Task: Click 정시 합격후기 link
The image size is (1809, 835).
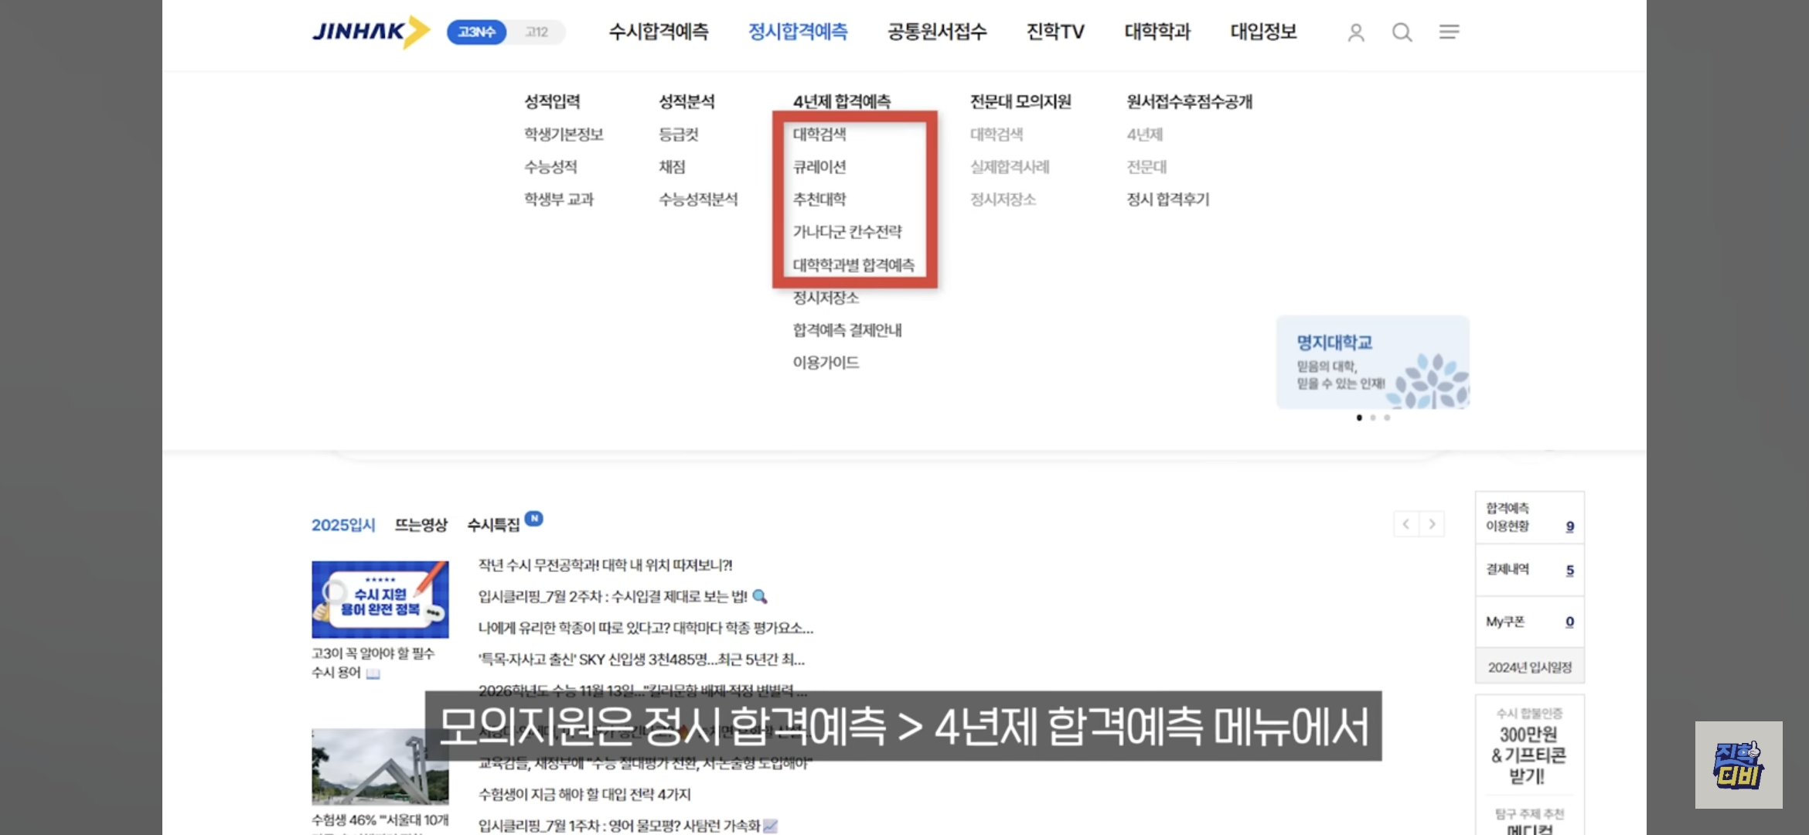Action: point(1167,199)
